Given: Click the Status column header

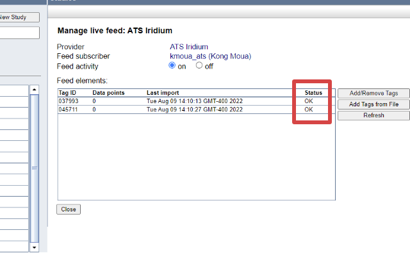Looking at the screenshot, I should click(313, 93).
